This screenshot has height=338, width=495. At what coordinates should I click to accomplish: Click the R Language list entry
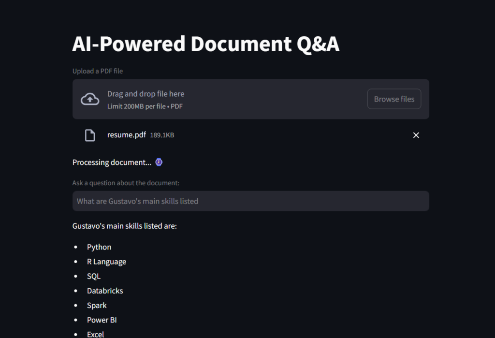click(x=106, y=262)
